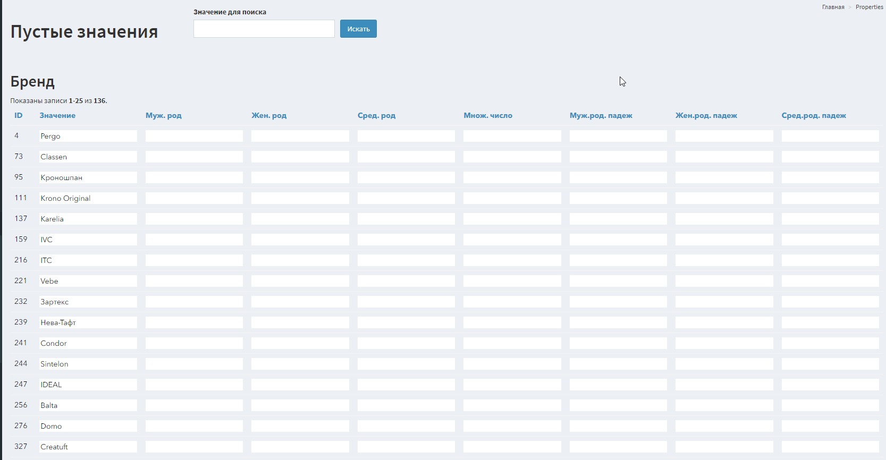This screenshot has width=886, height=460.
Task: Edit the Krono Original value field
Action: click(88, 198)
